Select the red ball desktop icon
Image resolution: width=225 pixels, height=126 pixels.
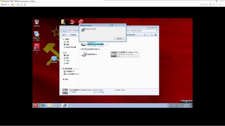(81, 21)
